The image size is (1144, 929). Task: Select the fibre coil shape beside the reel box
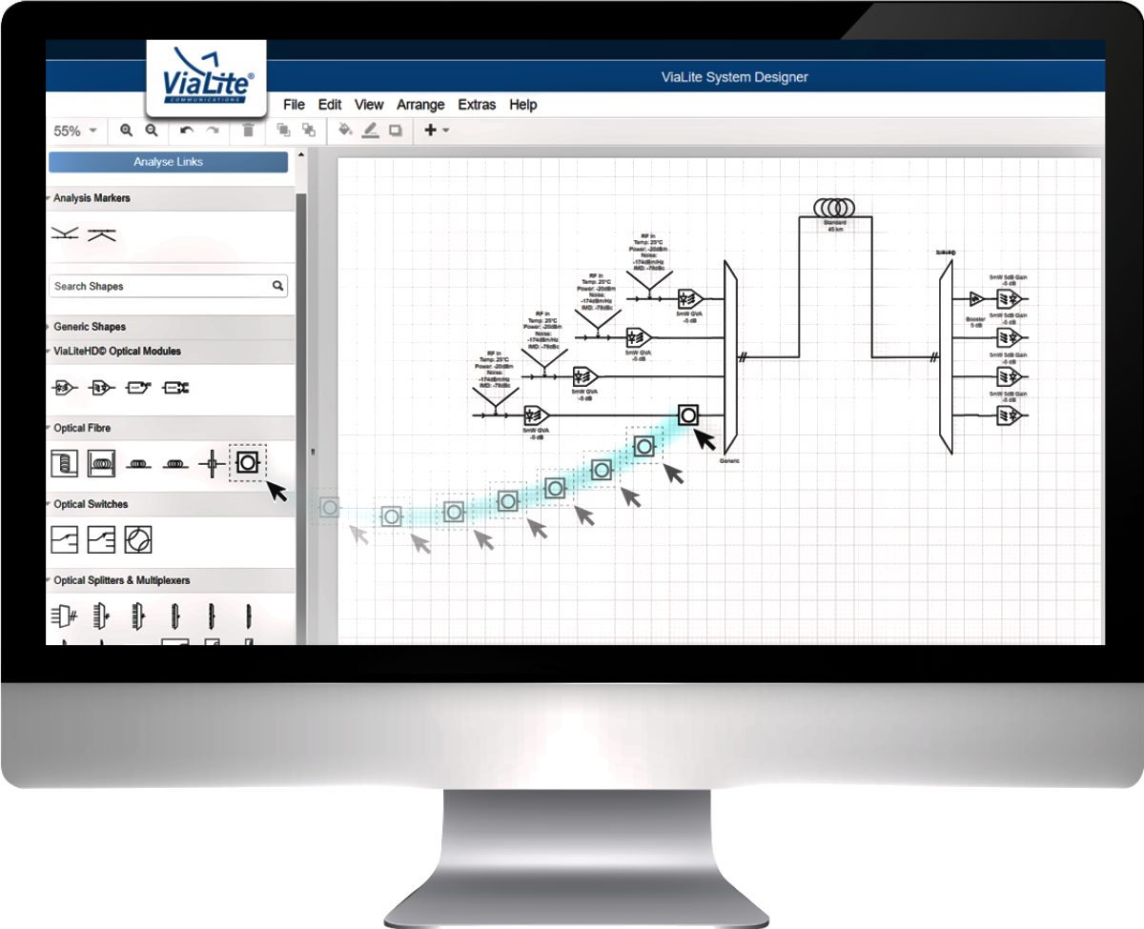coord(138,464)
